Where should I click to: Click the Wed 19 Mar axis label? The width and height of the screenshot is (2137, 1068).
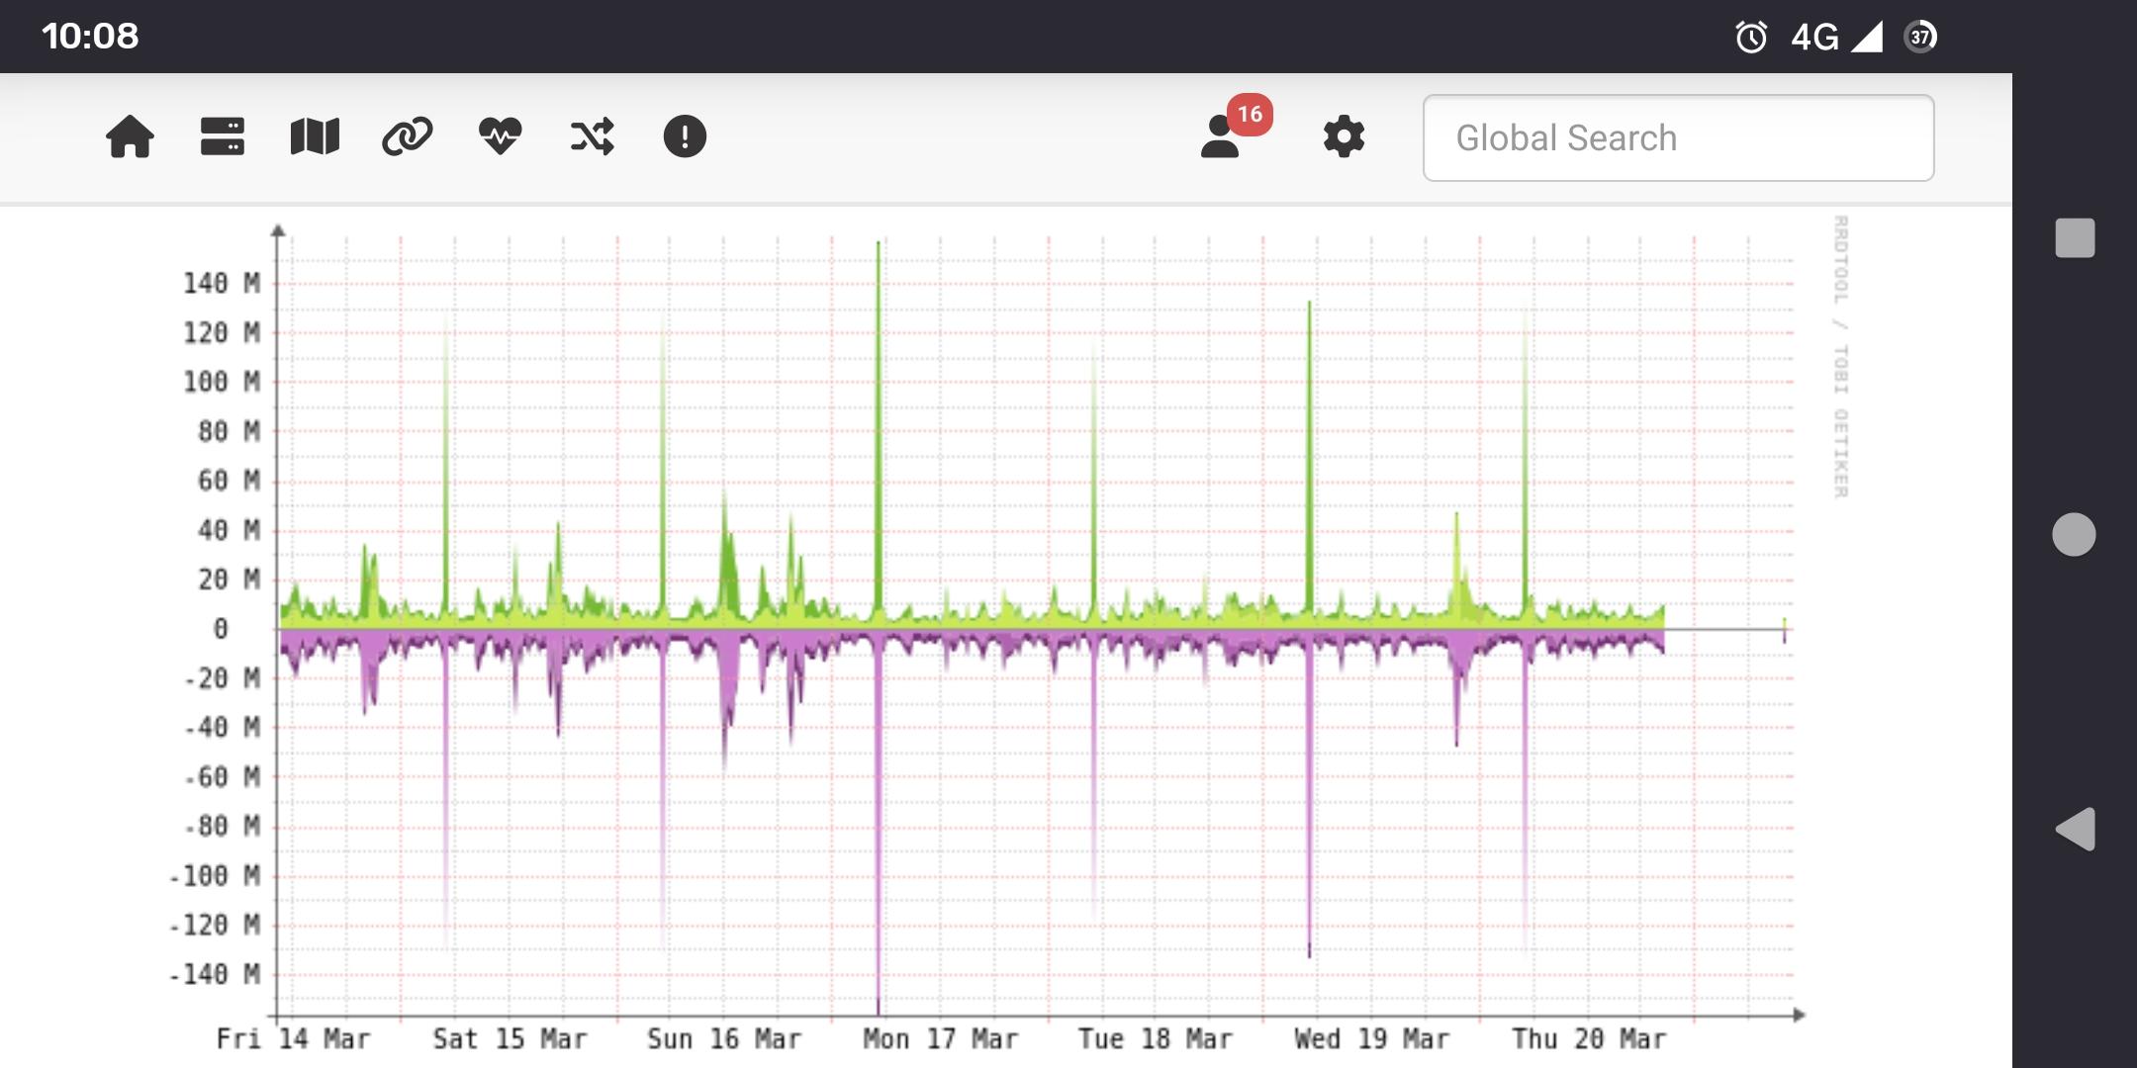[1371, 1039]
